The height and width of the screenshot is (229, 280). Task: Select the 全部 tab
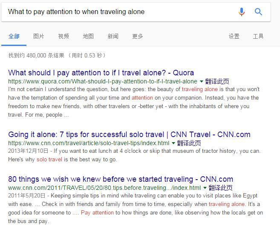click(14, 36)
